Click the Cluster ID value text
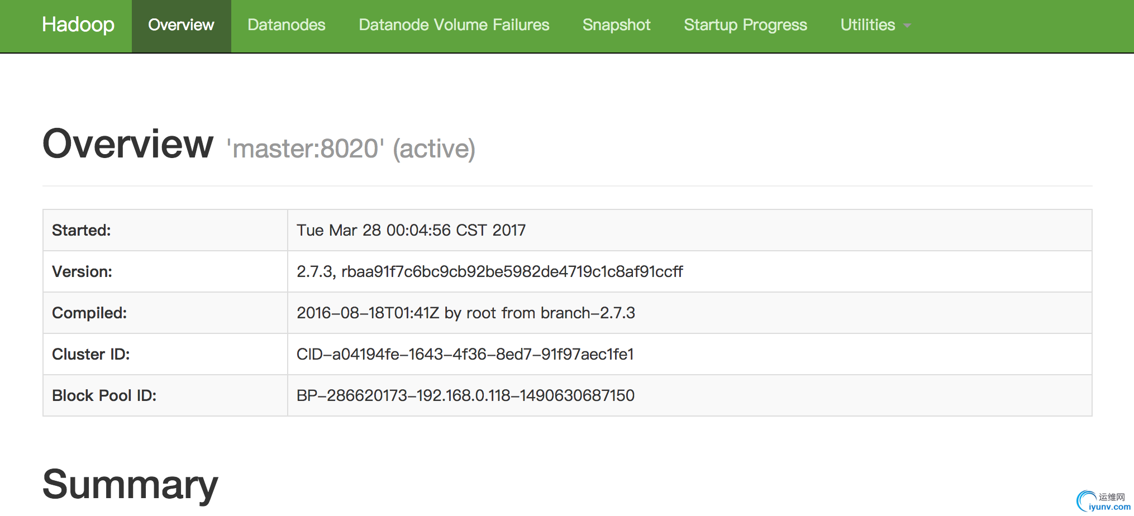1134x516 pixels. 465,354
